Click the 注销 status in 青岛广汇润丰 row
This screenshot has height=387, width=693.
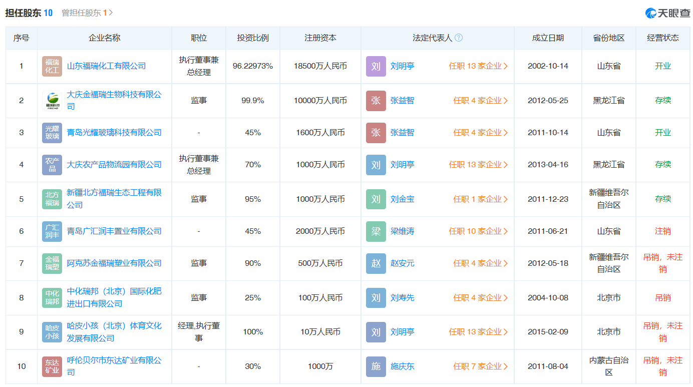663,231
